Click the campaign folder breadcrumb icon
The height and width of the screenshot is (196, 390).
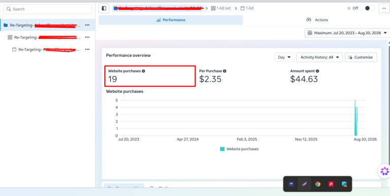click(116, 8)
